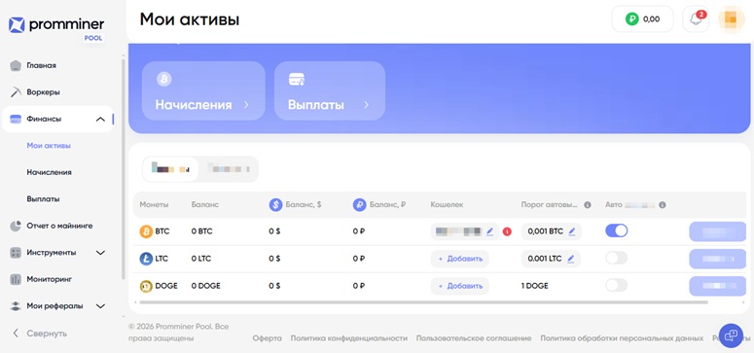Viewport: 754px width, 353px height.
Task: Click the 0 BTC balance cell
Action: (x=201, y=231)
